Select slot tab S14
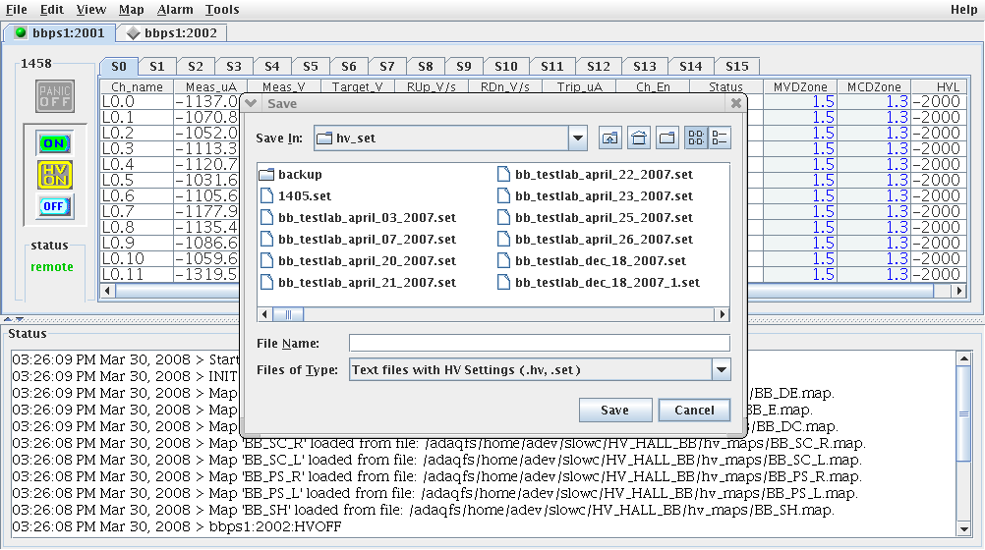Screen dimensions: 985x550 pyautogui.click(x=690, y=67)
